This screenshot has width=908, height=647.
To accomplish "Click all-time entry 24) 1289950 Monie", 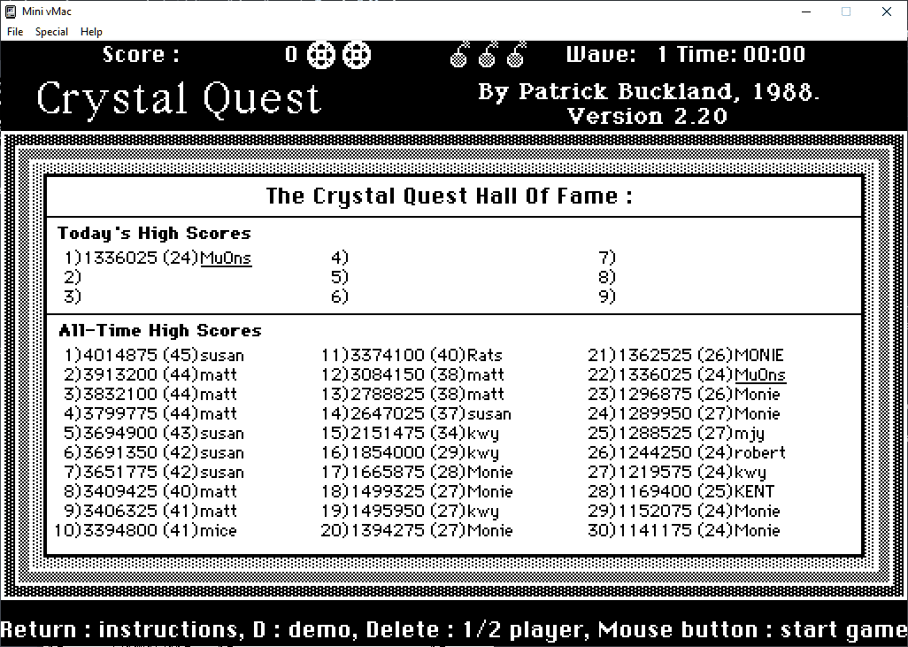I will 684,413.
